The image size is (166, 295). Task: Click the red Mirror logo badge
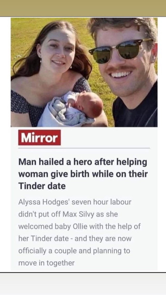39,138
